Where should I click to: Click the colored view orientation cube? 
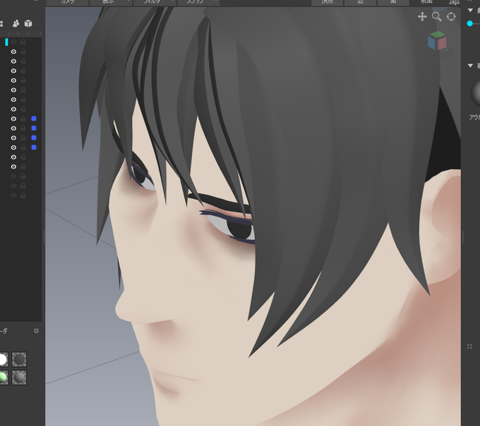tap(437, 41)
